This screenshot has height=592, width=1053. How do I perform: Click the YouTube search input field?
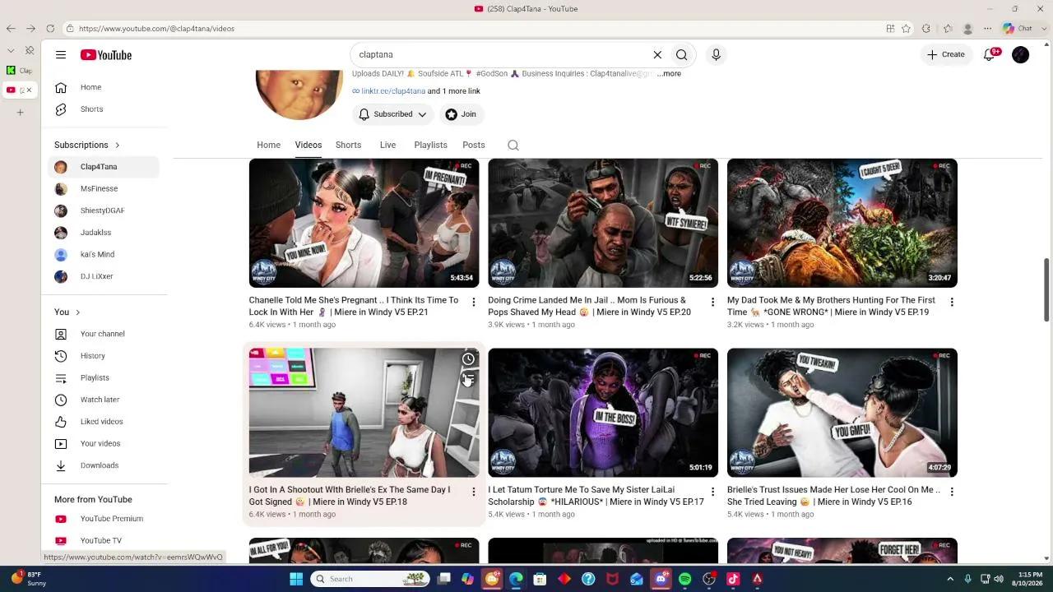(502, 55)
